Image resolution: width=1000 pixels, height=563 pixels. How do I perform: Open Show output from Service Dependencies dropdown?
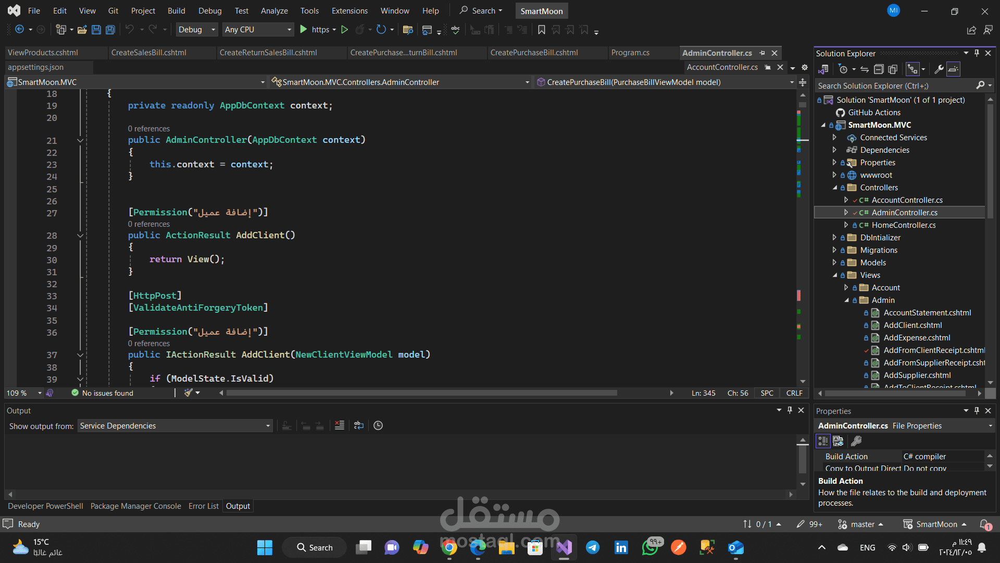click(175, 426)
